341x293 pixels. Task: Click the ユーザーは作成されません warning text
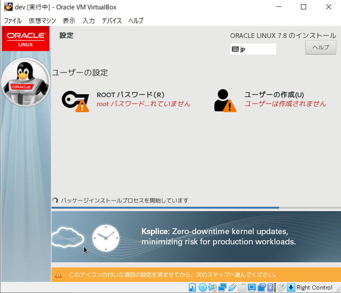285,104
